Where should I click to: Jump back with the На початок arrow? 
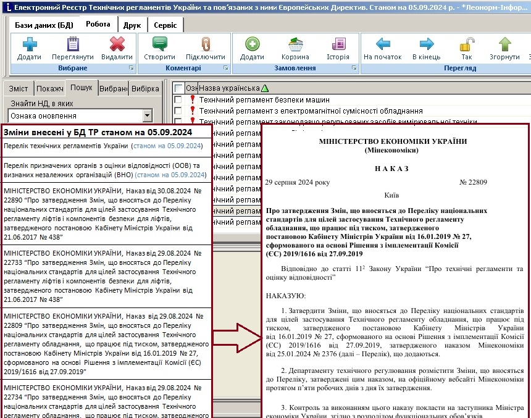(x=383, y=44)
